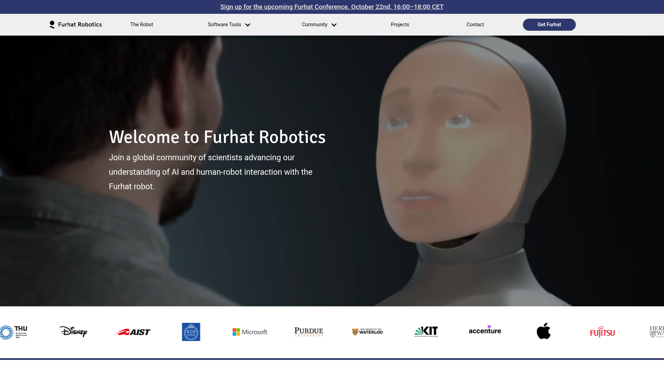Click the Welcome to Furhat Robotics heading
Screen dimensions: 664x373
(x=217, y=137)
